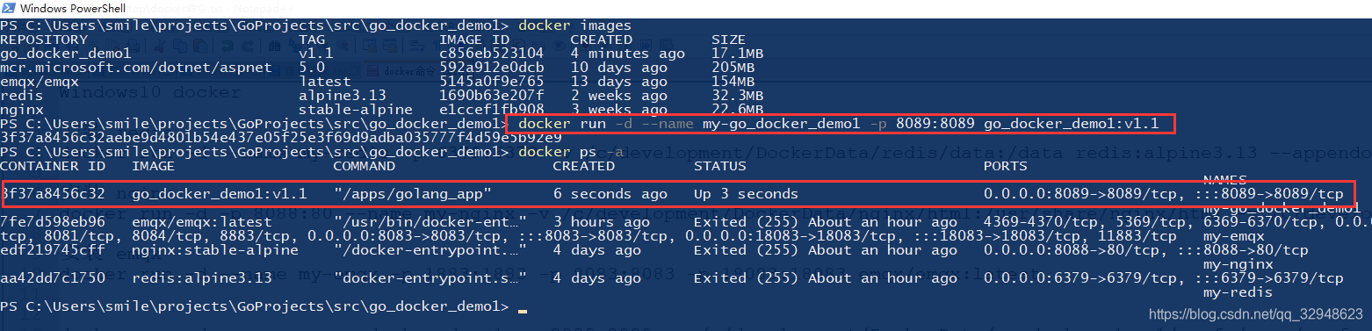Click the "/apps/golang_app" command entry
This screenshot has height=331, width=1372.
412,193
